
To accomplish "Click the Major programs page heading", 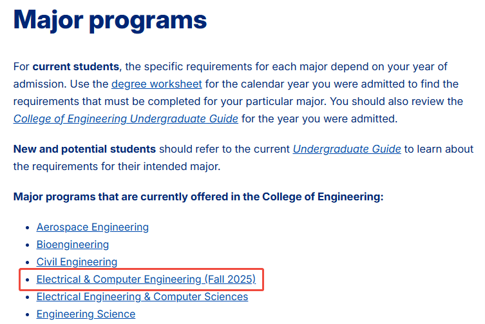I will [109, 20].
